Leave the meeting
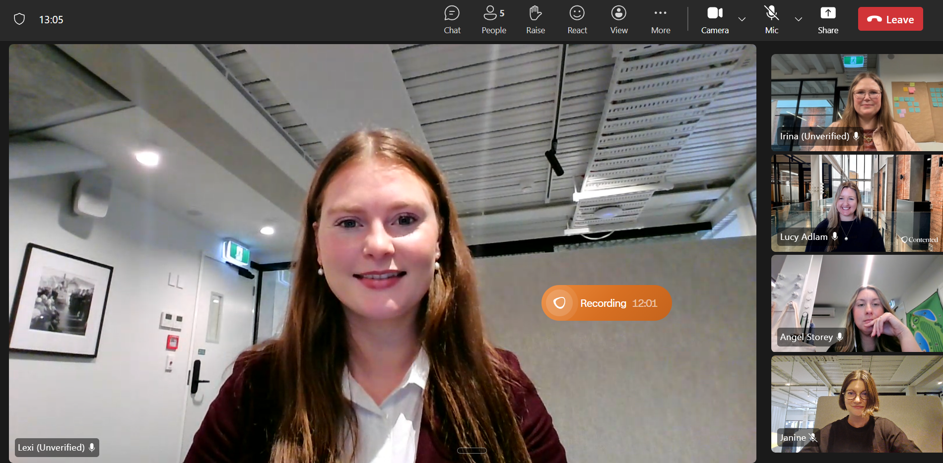Image resolution: width=943 pixels, height=463 pixels. (x=890, y=19)
